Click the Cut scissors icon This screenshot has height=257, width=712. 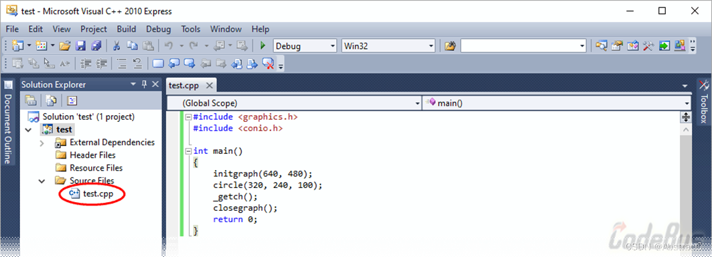pos(117,46)
